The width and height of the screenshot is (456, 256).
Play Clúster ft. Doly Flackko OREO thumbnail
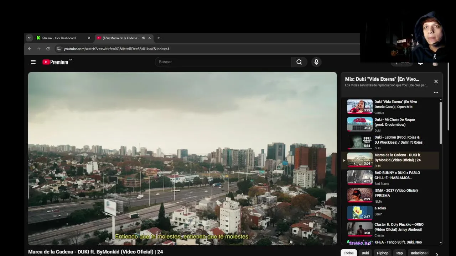[x=360, y=229]
